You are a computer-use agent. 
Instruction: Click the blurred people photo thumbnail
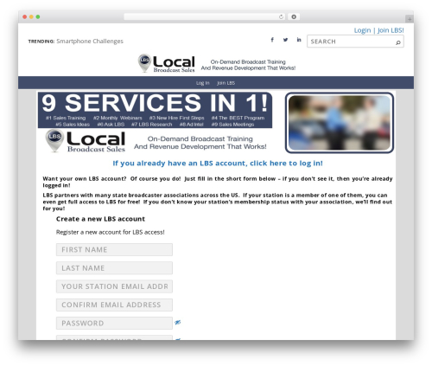(340, 123)
